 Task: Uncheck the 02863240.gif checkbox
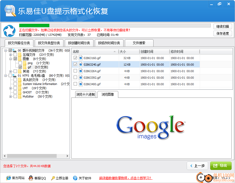tap(75, 64)
